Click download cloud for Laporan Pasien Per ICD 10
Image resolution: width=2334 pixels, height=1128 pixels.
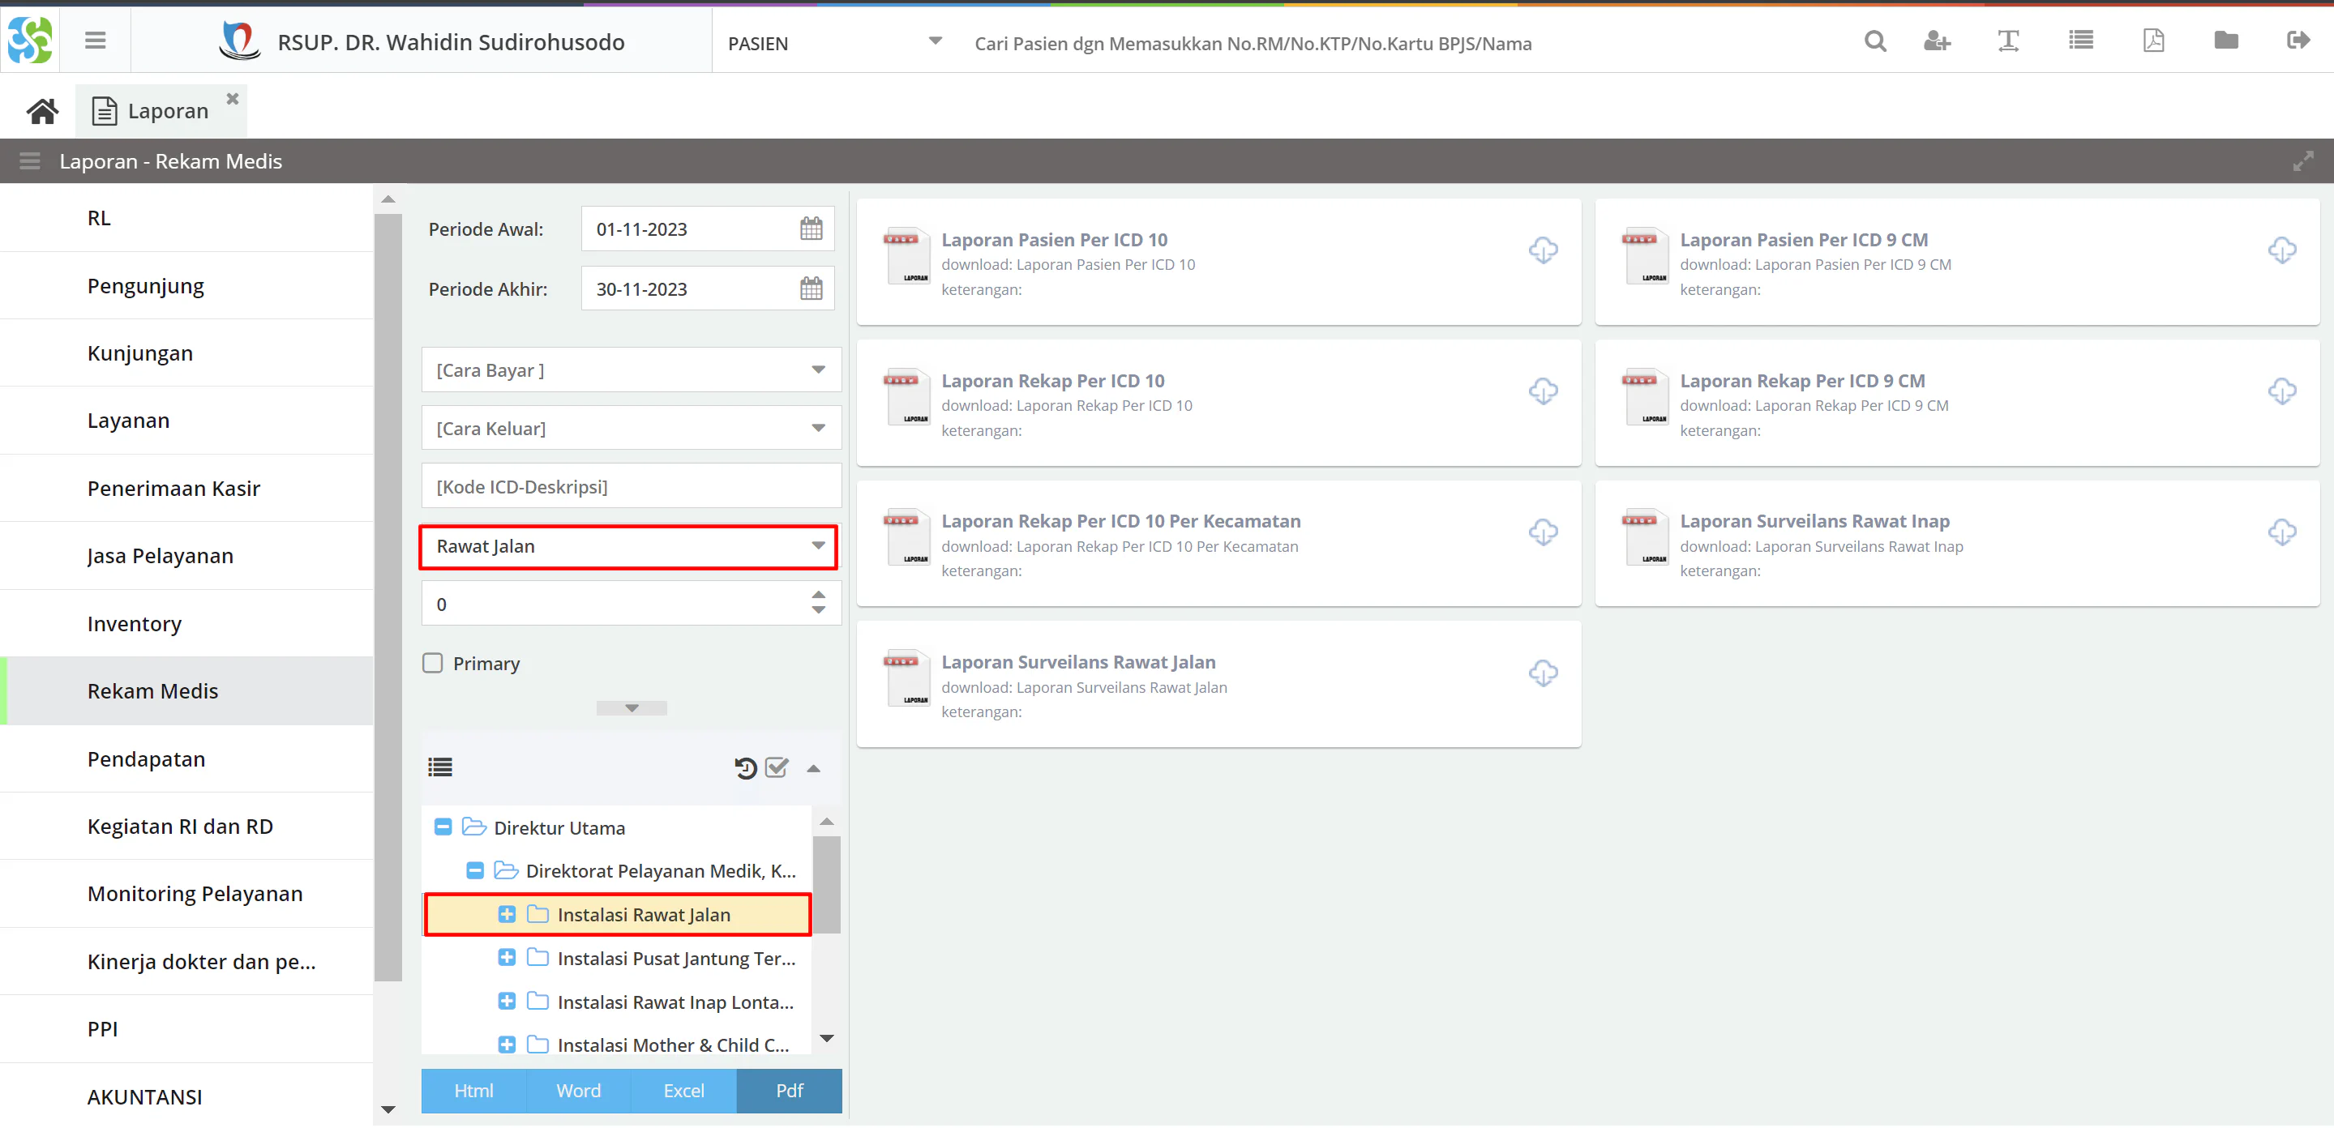coord(1542,250)
